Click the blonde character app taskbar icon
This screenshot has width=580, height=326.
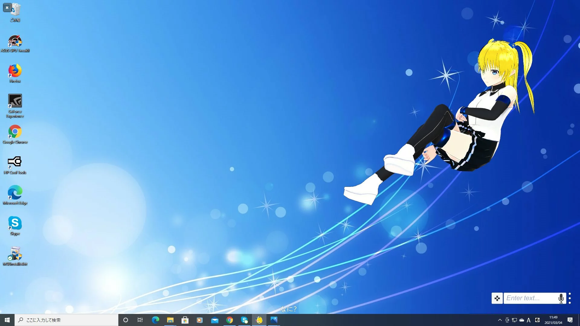click(259, 320)
